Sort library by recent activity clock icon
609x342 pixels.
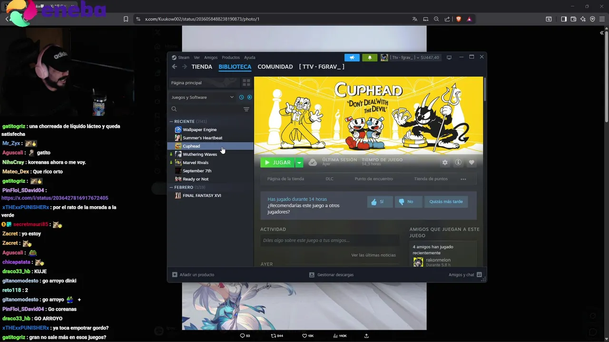click(x=241, y=97)
